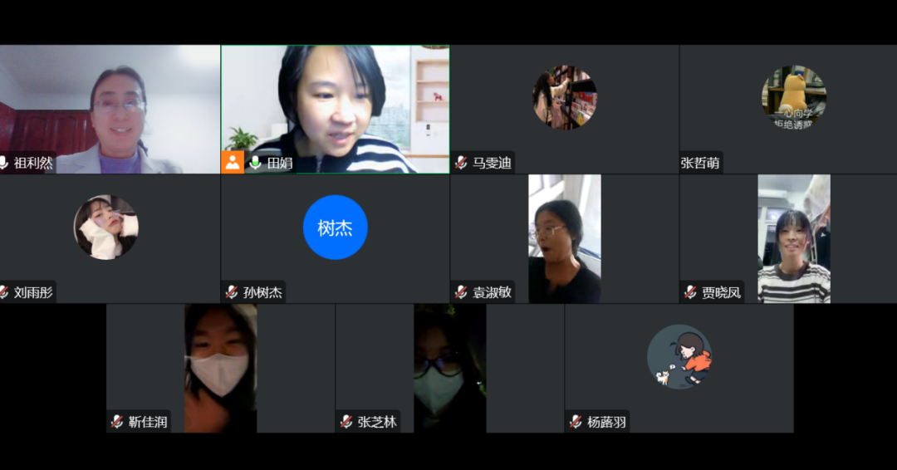This screenshot has height=470, width=897.
Task: Click the 祖利然 name label
Action: (x=33, y=163)
